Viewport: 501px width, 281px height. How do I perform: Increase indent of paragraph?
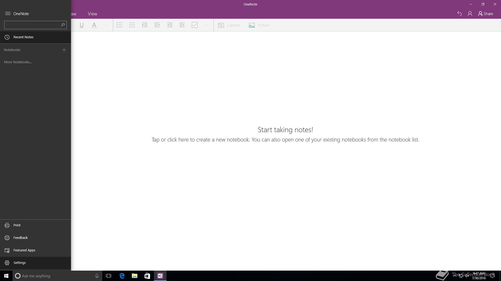click(x=157, y=25)
